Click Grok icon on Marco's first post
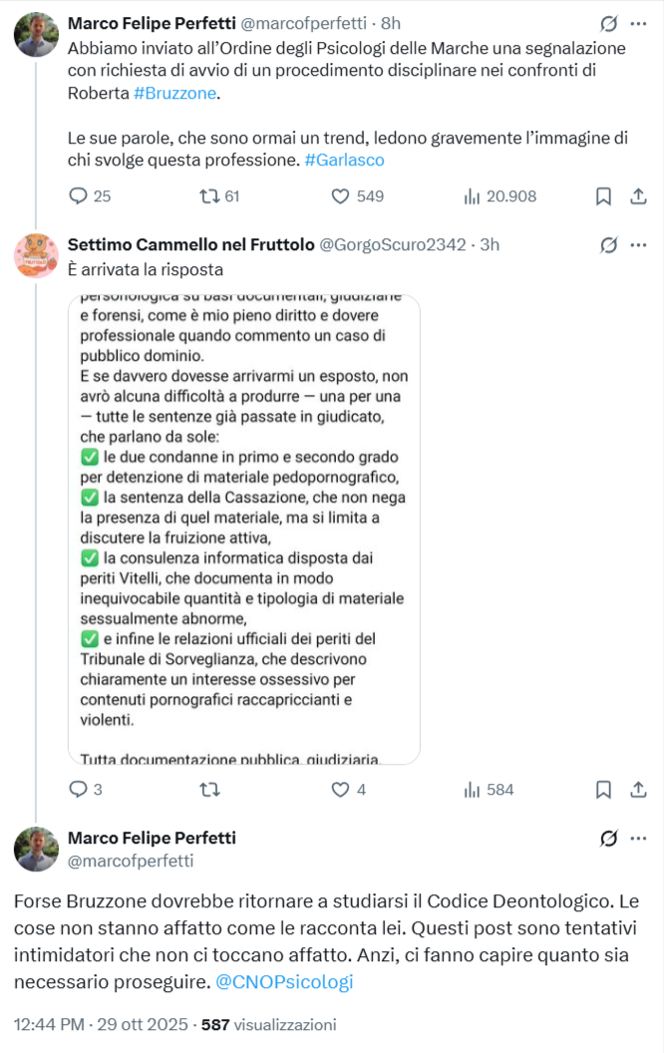This screenshot has width=664, height=1053. tap(608, 22)
